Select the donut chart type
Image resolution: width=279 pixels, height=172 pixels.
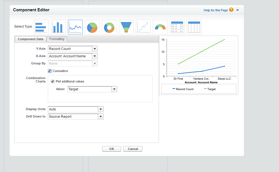(x=109, y=27)
